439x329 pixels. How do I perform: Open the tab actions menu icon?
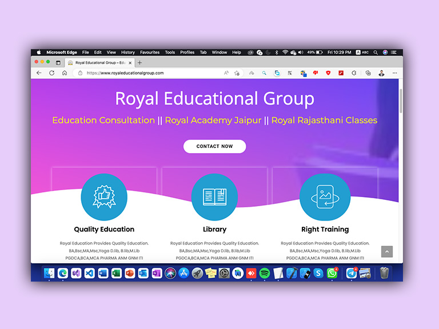58,63
